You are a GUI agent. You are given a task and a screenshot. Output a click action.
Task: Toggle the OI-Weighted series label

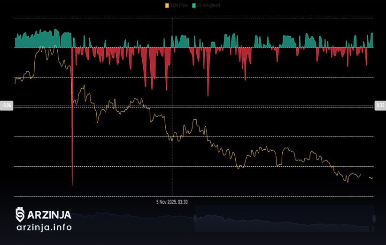208,6
